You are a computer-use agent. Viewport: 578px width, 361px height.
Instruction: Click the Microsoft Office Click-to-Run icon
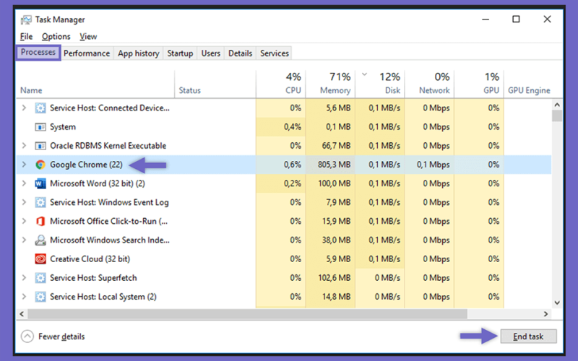(x=40, y=221)
